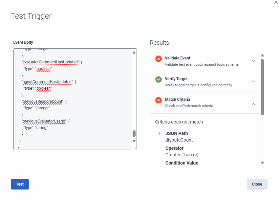Screen dimensions: 279x201
Task: Click the resize handle of Event Body
Action: (134, 148)
